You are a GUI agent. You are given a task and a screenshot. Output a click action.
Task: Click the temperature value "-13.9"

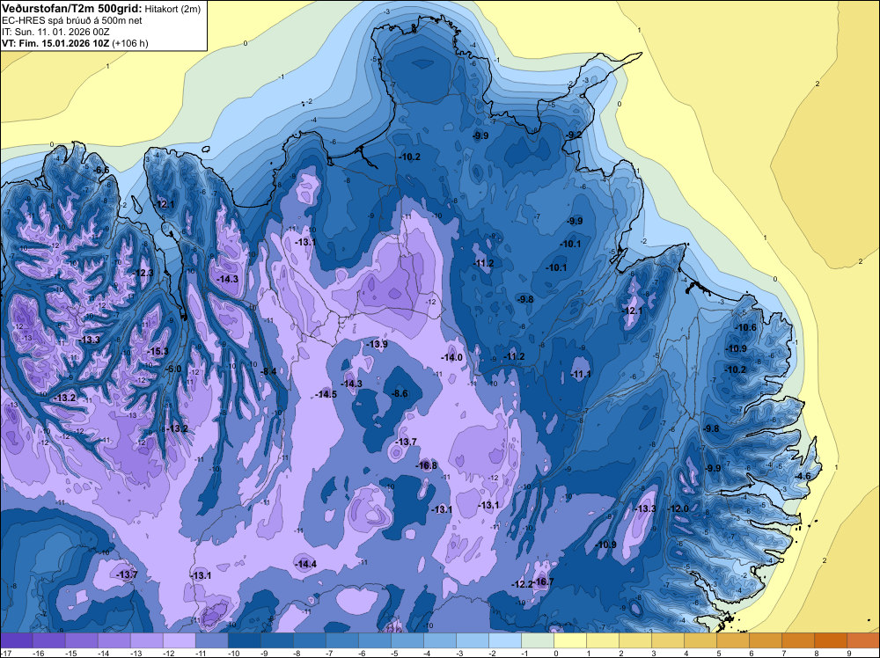click(x=378, y=344)
